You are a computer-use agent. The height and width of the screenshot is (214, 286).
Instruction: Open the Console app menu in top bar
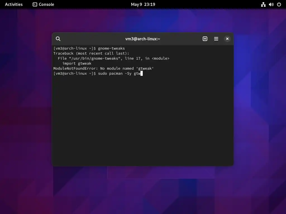click(43, 4)
